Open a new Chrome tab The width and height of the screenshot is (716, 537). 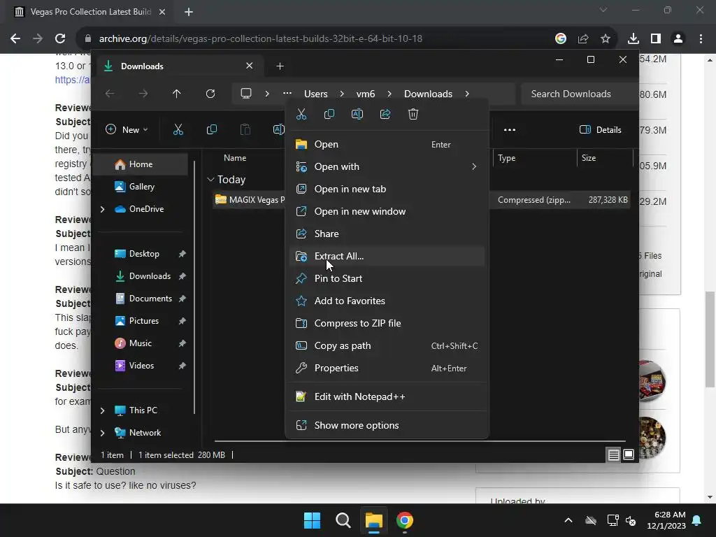point(189,12)
